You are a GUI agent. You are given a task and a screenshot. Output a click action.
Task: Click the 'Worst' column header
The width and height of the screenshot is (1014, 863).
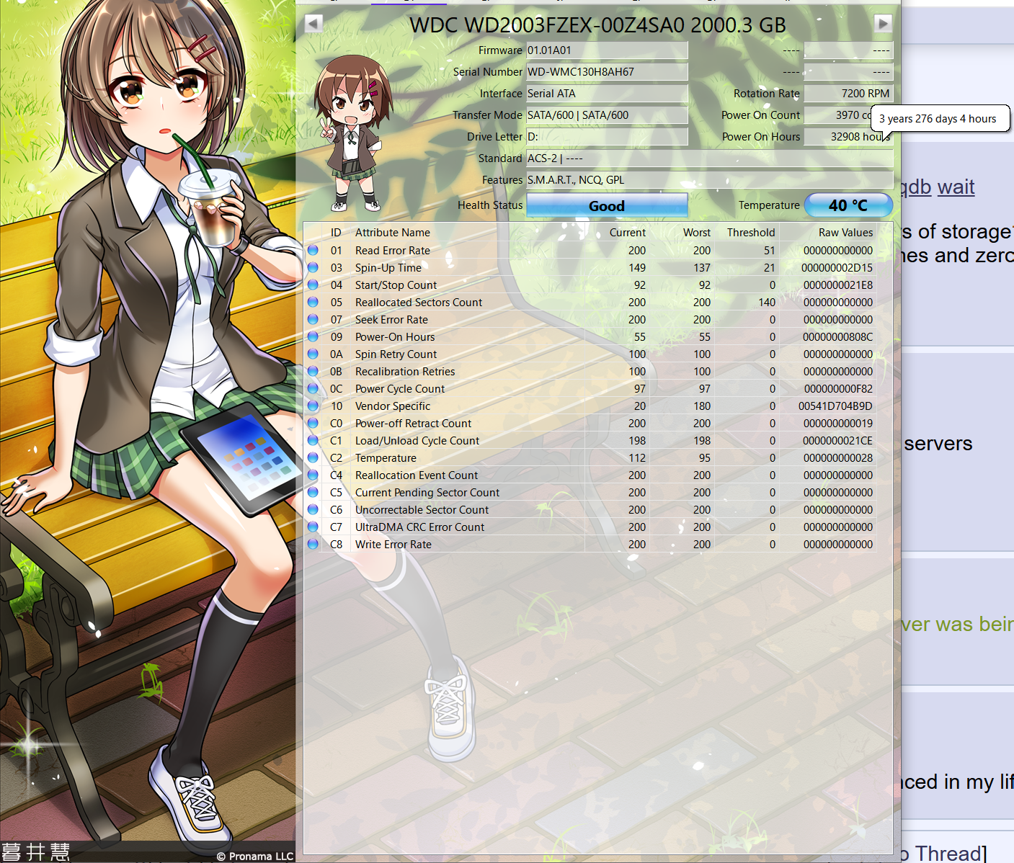click(697, 233)
